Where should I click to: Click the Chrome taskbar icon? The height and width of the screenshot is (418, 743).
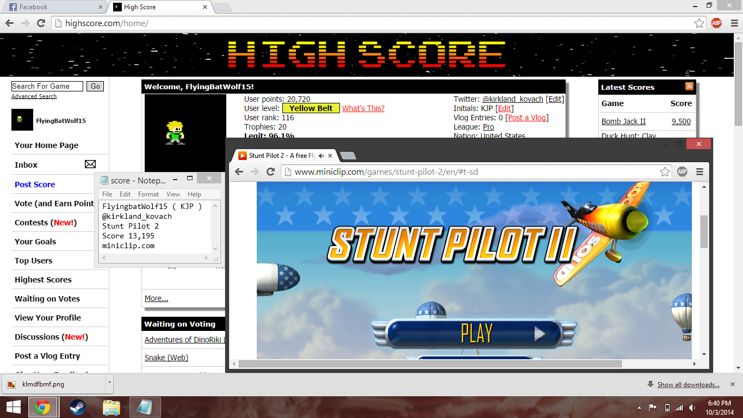coord(42,407)
